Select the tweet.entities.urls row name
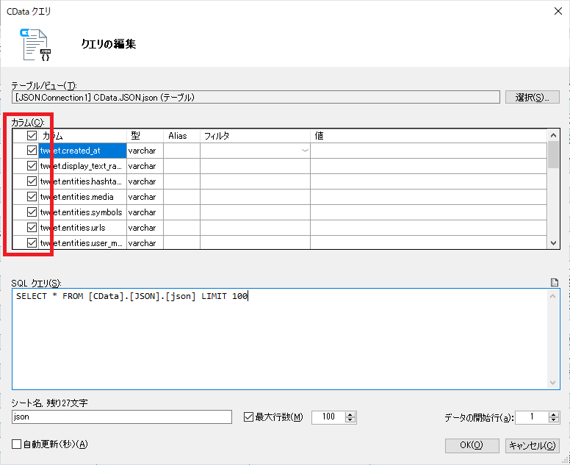 click(x=82, y=228)
